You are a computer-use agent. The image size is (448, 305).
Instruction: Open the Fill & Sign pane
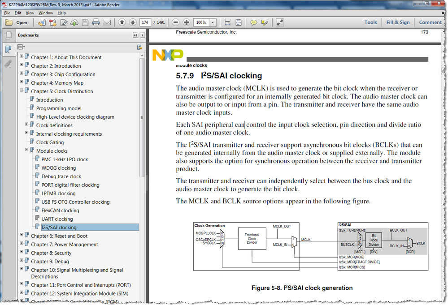(398, 22)
